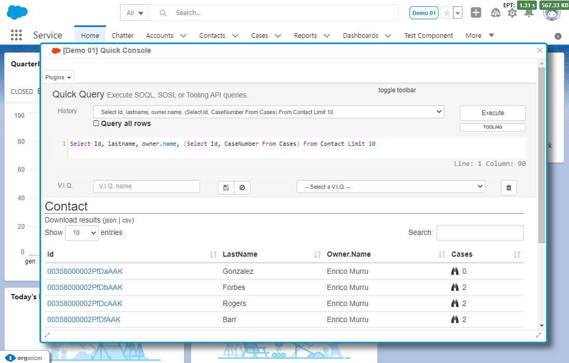Open the user profile avatar
Image resolution: width=569 pixels, height=363 pixels.
click(551, 13)
